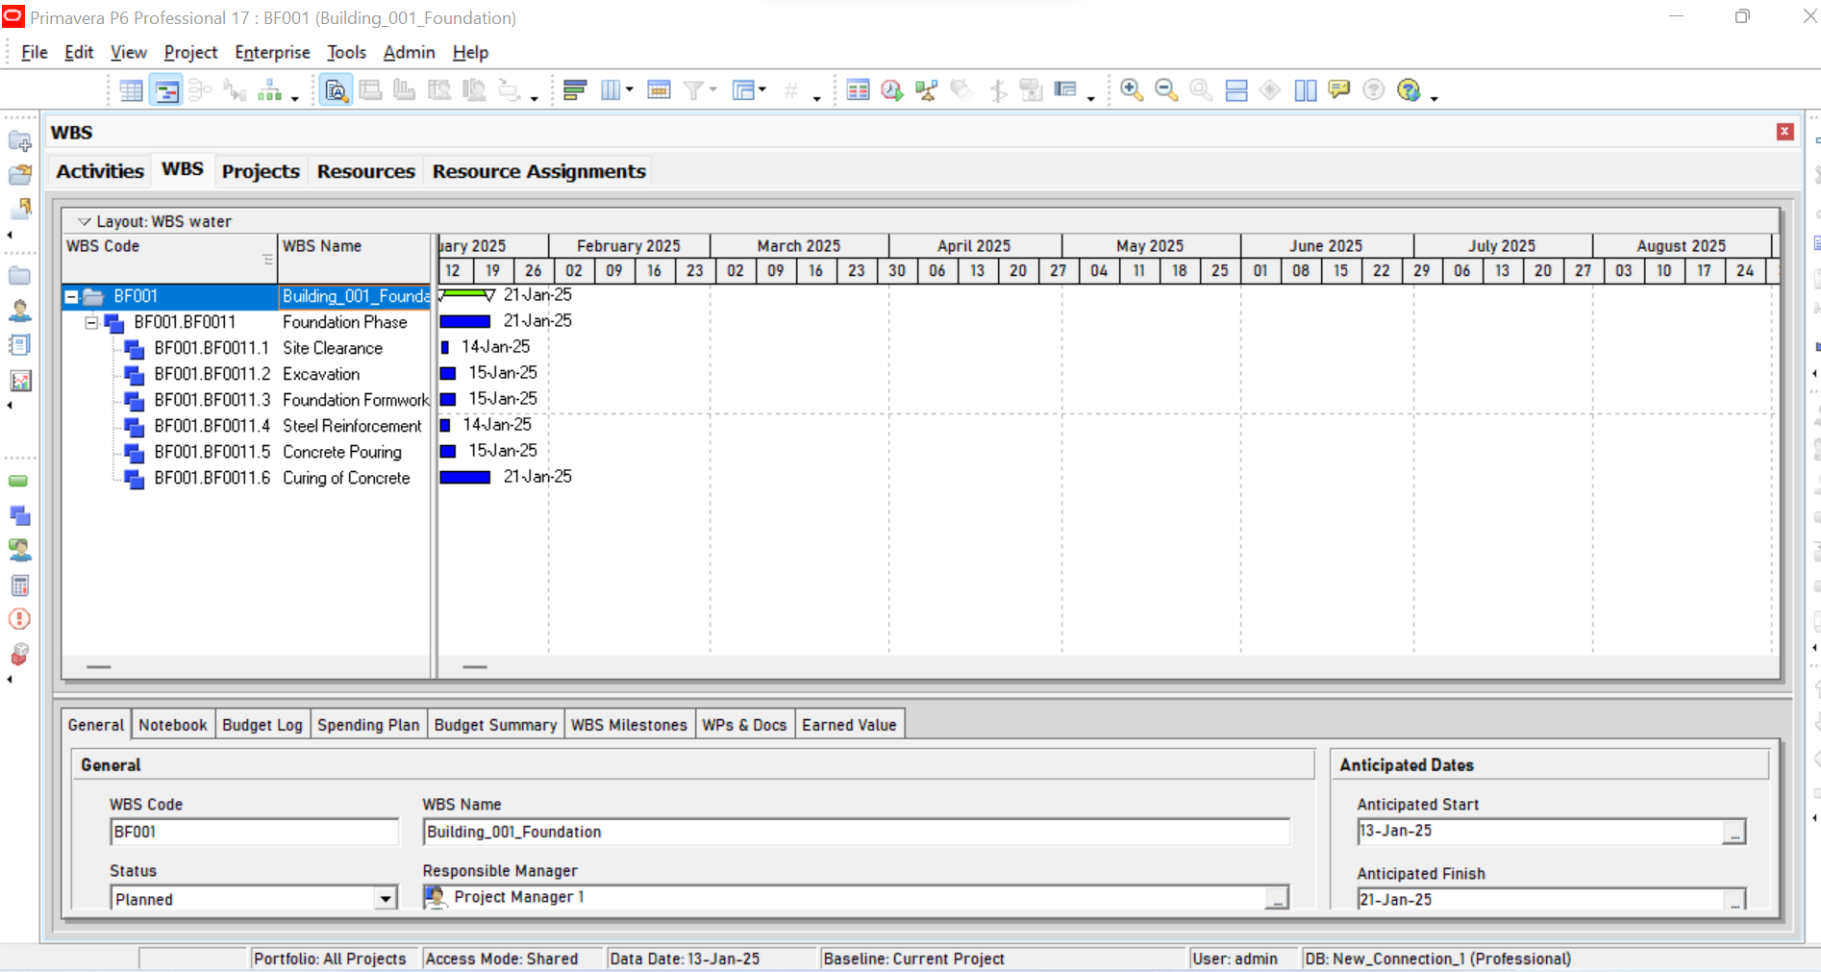
Task: Click the WBS Name column header
Action: (354, 259)
